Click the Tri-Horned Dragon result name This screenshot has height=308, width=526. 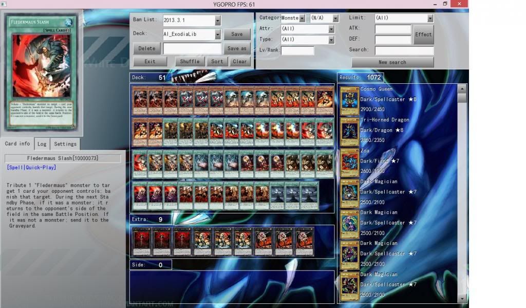[384, 120]
